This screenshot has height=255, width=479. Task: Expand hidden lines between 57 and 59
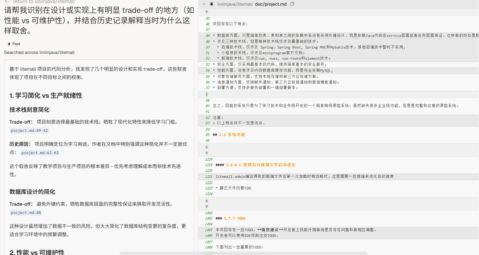click(207, 94)
